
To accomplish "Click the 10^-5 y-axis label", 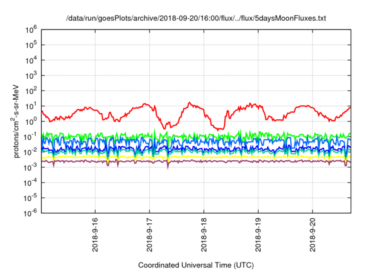I will pyautogui.click(x=30, y=198).
